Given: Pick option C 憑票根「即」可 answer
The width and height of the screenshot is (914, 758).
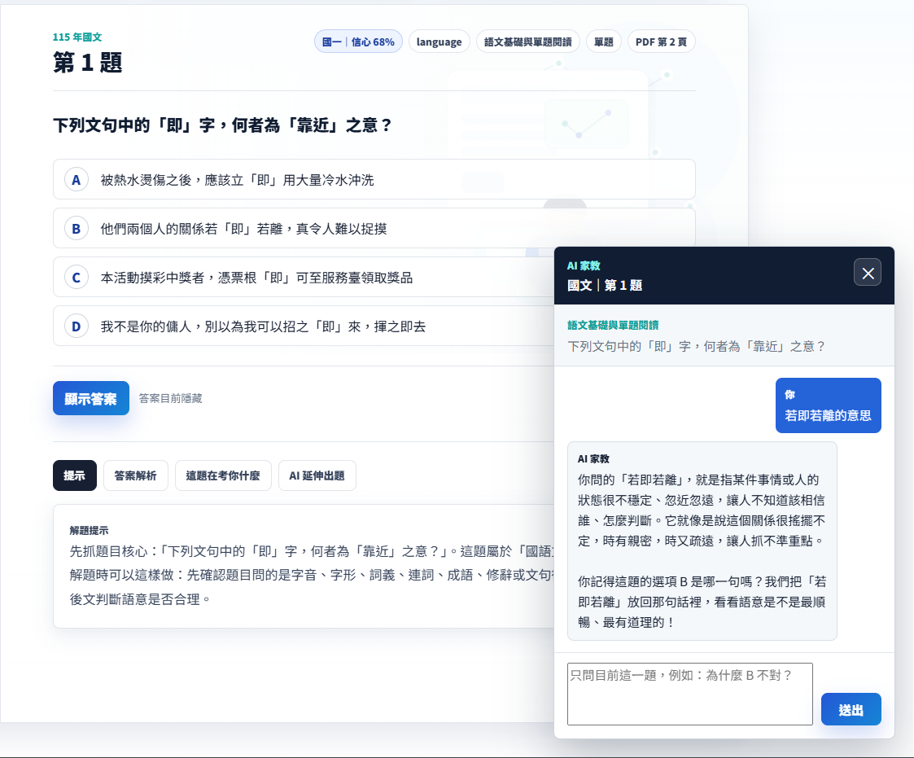Looking at the screenshot, I should coord(304,278).
